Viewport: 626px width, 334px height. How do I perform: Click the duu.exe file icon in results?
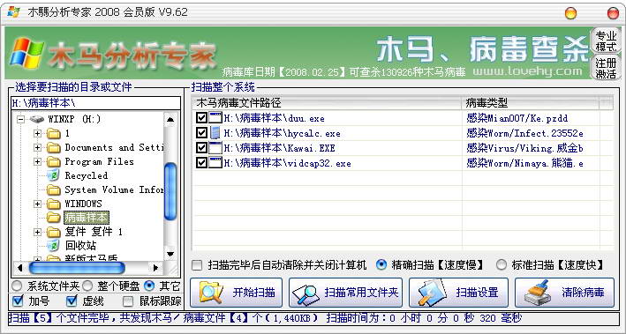click(x=215, y=118)
